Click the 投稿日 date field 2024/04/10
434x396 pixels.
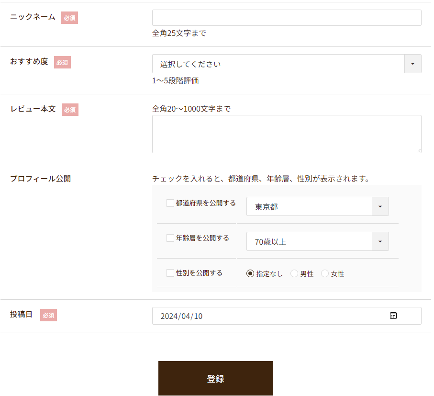click(287, 316)
